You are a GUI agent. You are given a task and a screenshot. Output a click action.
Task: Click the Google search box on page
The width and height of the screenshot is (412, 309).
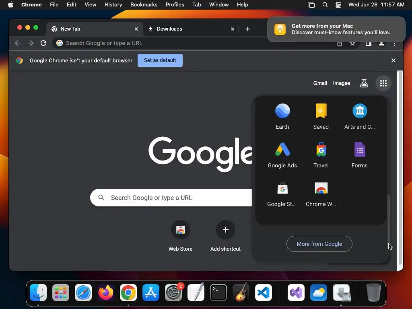pos(171,198)
